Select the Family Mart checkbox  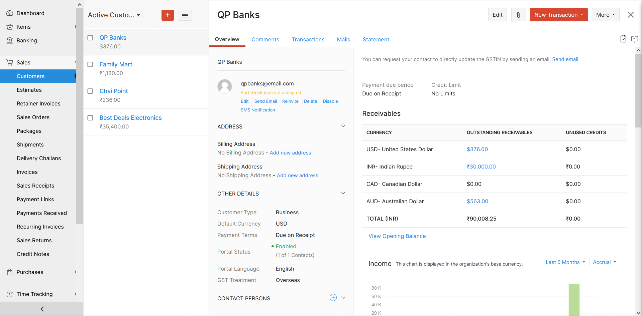coord(90,64)
